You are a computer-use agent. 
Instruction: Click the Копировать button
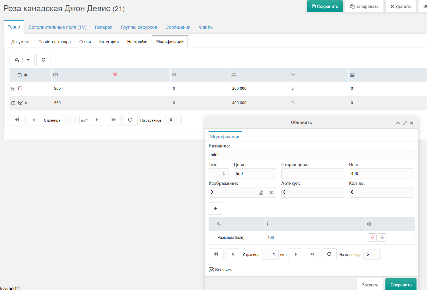(364, 6)
